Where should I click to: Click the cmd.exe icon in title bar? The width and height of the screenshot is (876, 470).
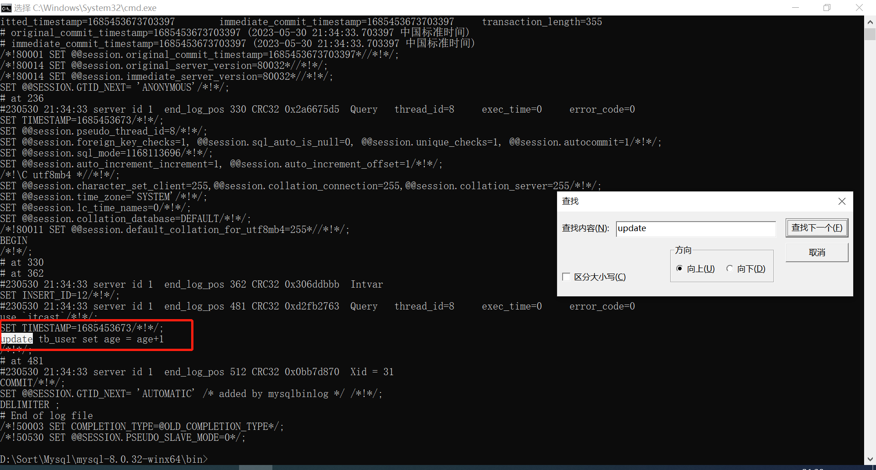[6, 8]
